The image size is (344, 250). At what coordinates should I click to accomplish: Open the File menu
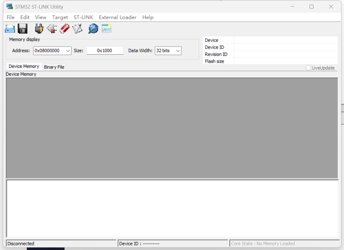click(x=11, y=17)
